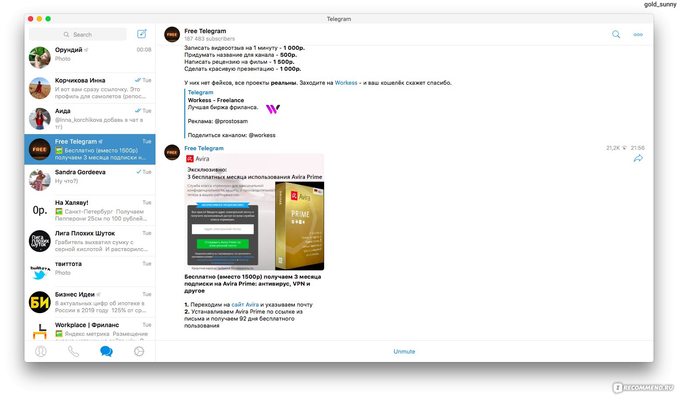This screenshot has height=397, width=678.
Task: Click the Орундий profile photo
Action: tap(40, 58)
